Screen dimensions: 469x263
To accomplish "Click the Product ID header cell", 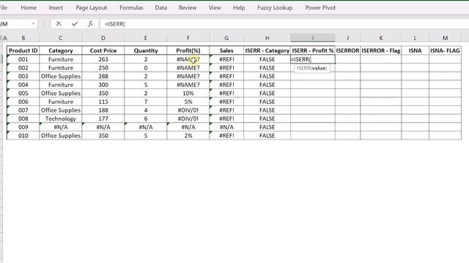I will tap(23, 50).
